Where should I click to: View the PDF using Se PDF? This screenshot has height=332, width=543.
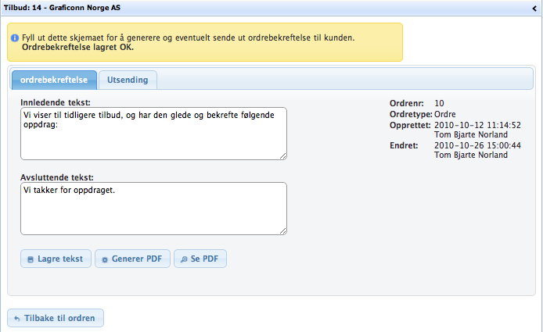click(x=200, y=259)
